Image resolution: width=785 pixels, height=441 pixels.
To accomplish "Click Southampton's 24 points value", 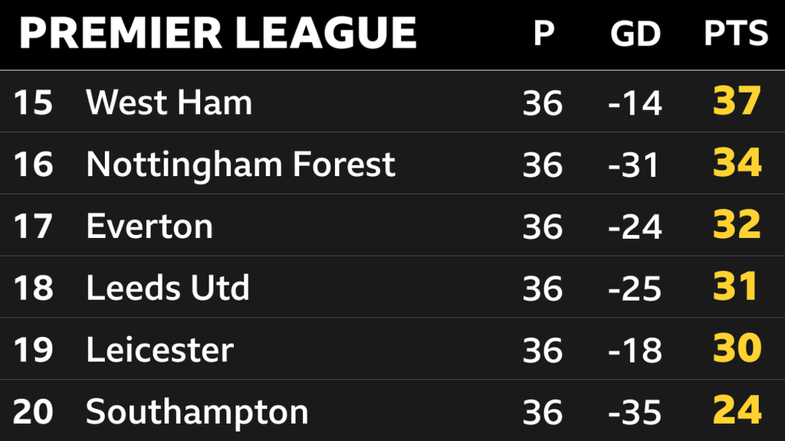I will (737, 411).
